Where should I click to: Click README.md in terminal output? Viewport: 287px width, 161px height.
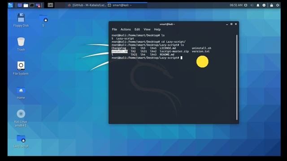point(167,55)
